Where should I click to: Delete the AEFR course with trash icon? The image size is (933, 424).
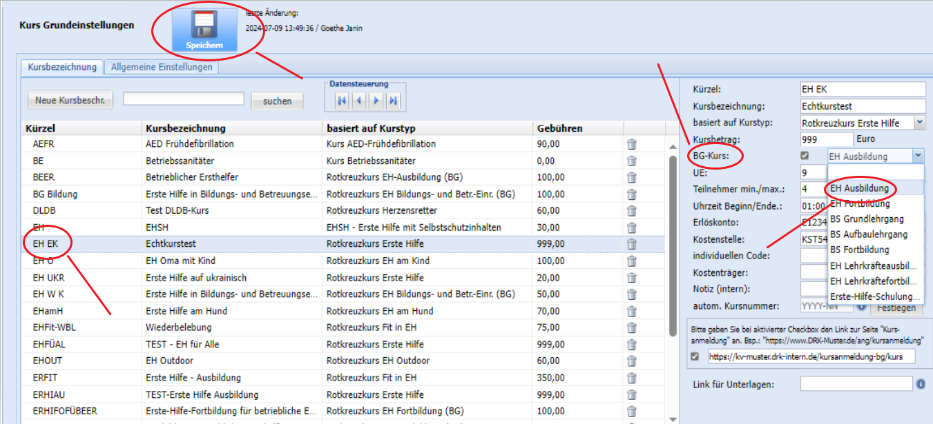click(631, 144)
